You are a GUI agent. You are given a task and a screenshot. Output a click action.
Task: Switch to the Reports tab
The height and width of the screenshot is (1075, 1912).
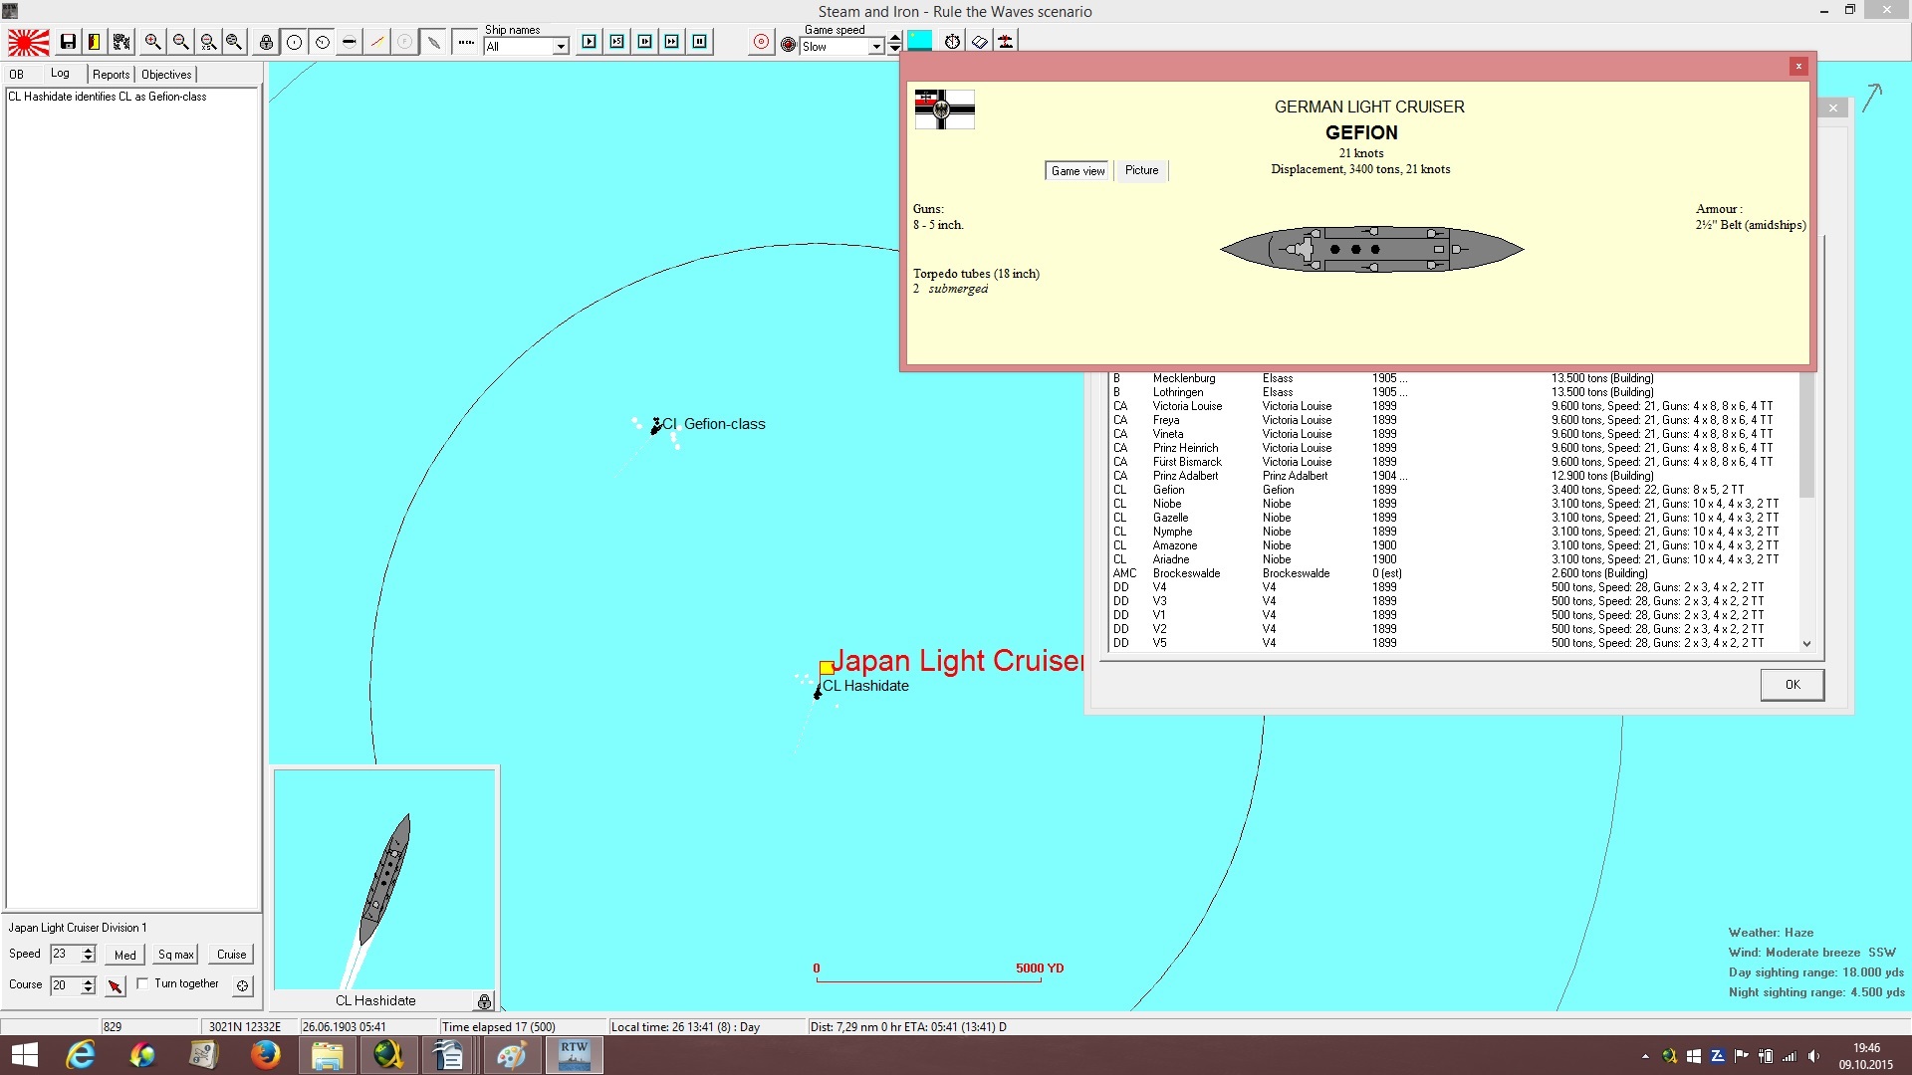point(112,75)
